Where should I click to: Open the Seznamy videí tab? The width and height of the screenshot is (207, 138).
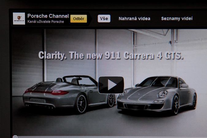click(x=177, y=18)
